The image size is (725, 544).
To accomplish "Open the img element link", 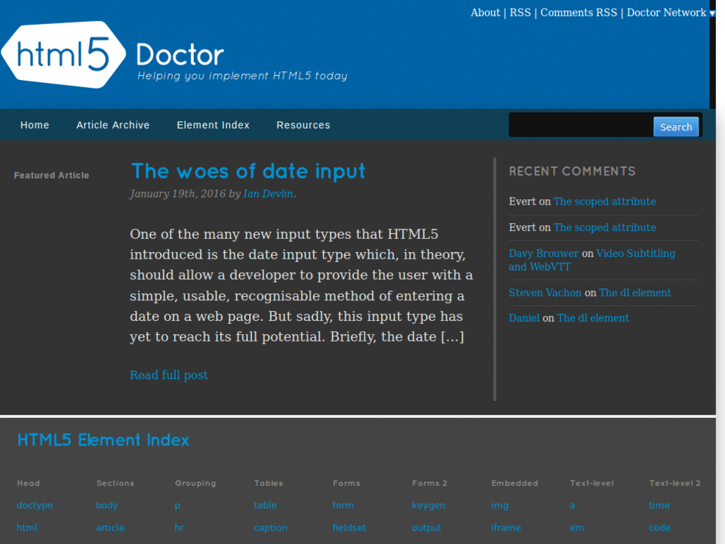I will coord(500,505).
